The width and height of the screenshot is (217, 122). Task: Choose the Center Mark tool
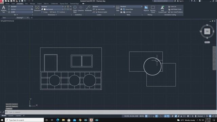click(x=75, y=9)
